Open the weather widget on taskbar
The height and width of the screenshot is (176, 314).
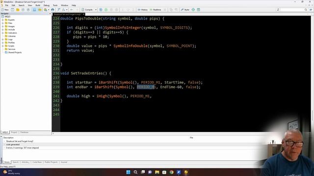pos(12,172)
